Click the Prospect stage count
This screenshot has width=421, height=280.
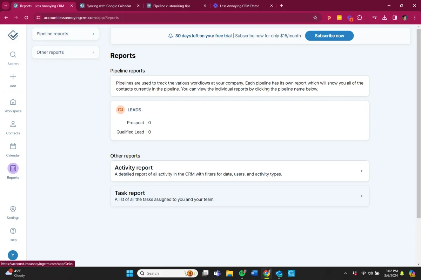149,122
